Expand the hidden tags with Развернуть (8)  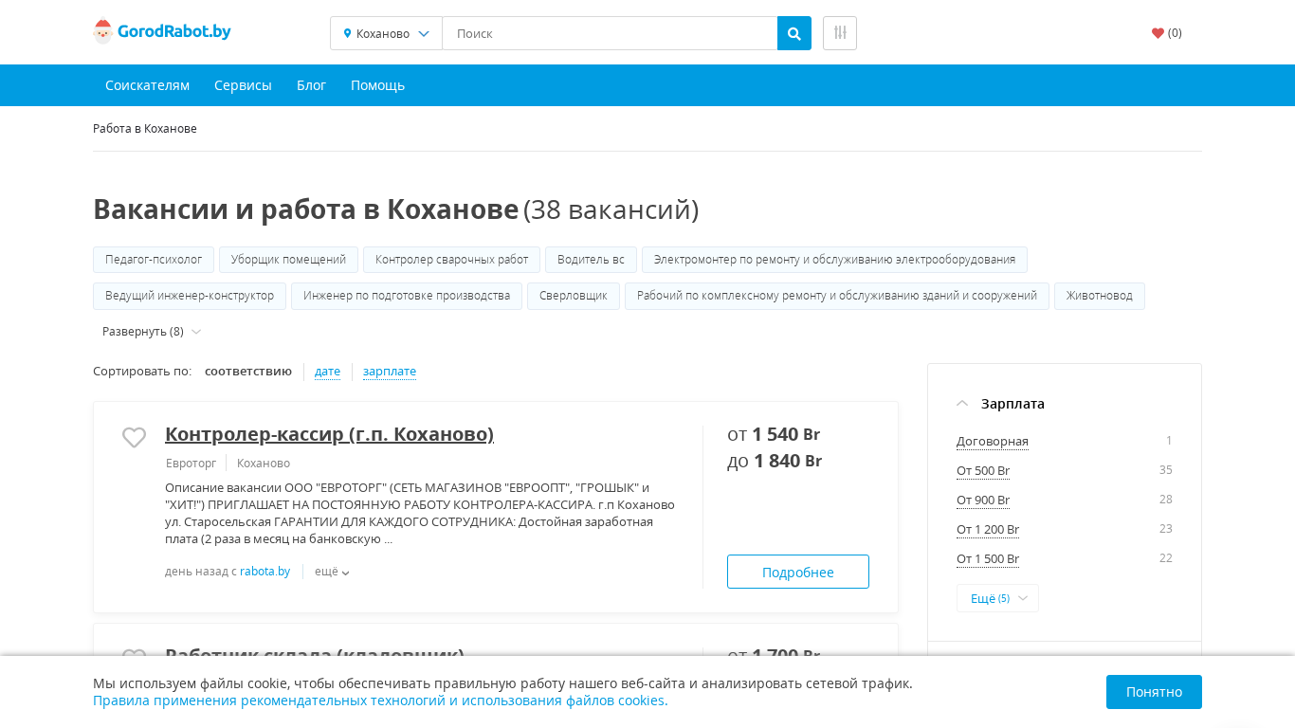[x=152, y=332]
